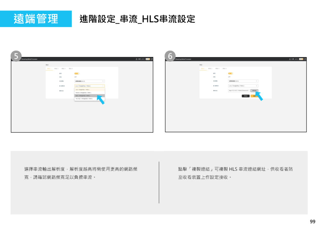Open the HLS stream type dropdown in step 6
Image resolution: width=318 pixels, height=225 pixels.
(243, 81)
